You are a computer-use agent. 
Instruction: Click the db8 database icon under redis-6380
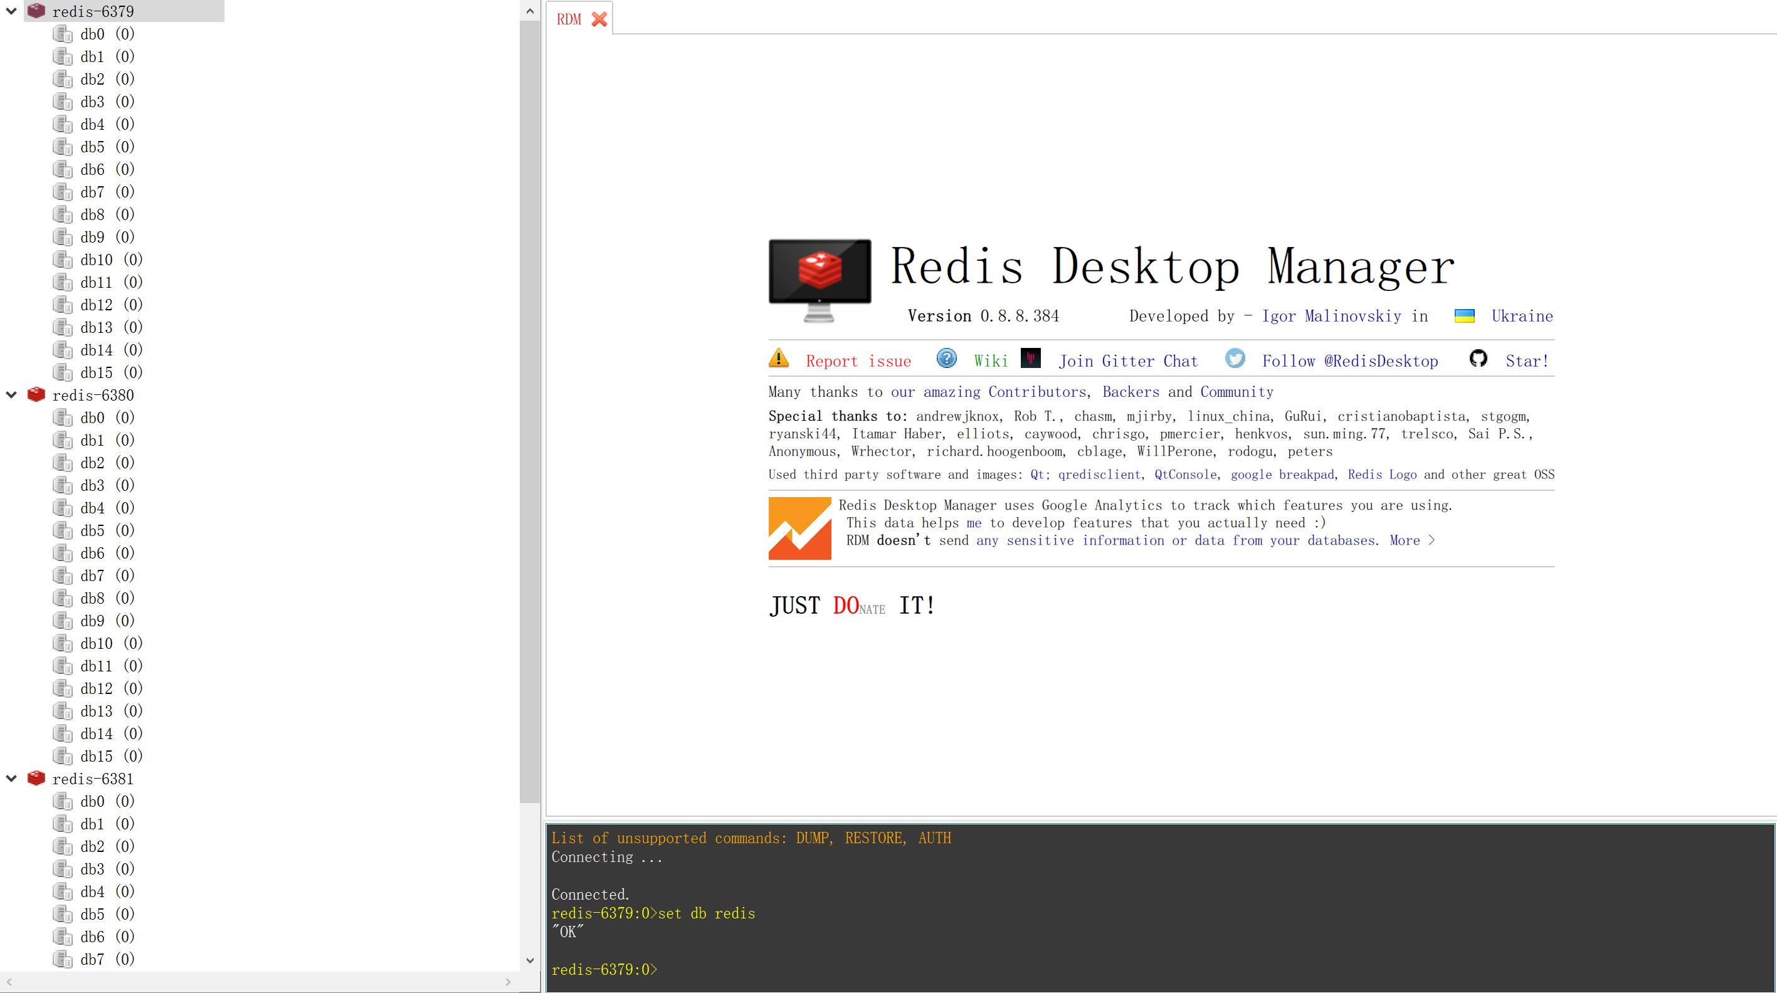click(63, 598)
